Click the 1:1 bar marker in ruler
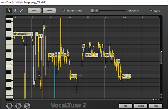This screenshot has height=109, width=168. [15, 17]
